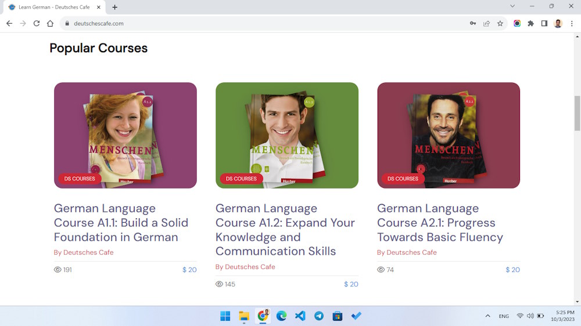View site info via the lock icon
The image size is (581, 326).
point(67,23)
